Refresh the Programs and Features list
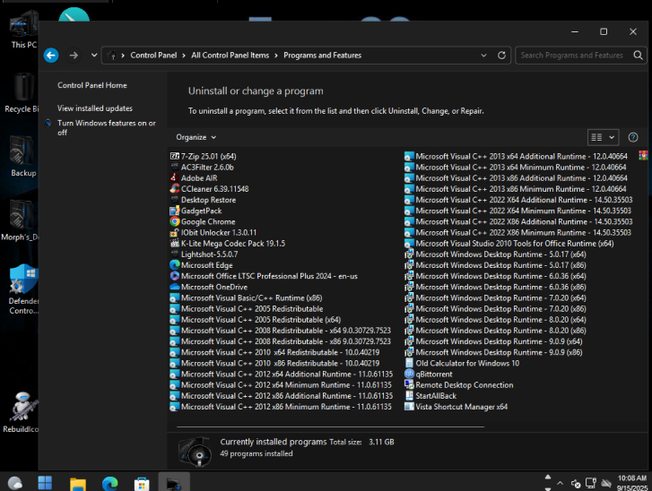Screen dimensions: 652x491 click(x=501, y=56)
